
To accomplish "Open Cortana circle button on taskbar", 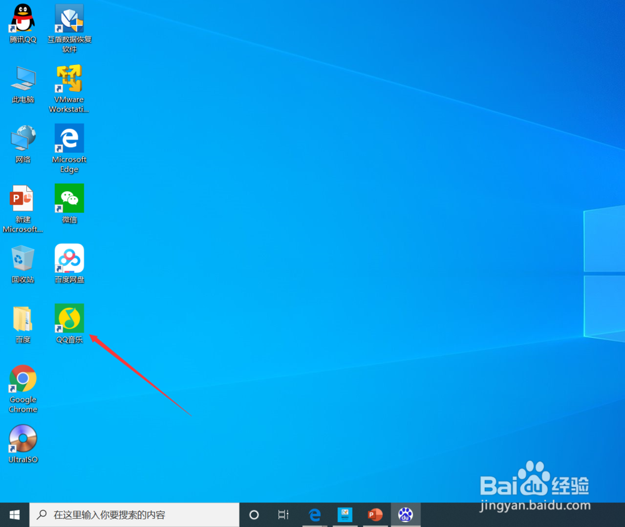I will [x=254, y=515].
